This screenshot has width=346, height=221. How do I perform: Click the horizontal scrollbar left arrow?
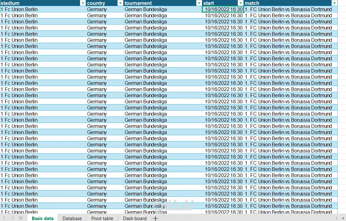pos(343,218)
